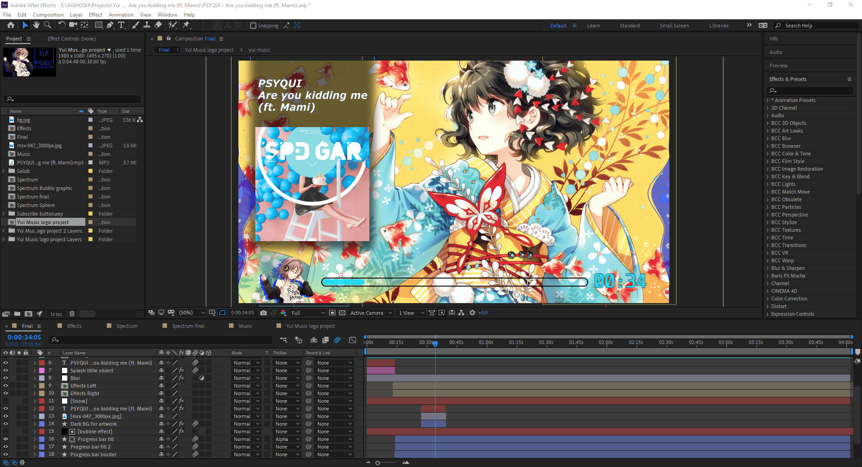Click the Learn workspace button
The width and height of the screenshot is (862, 467).
pyautogui.click(x=594, y=26)
